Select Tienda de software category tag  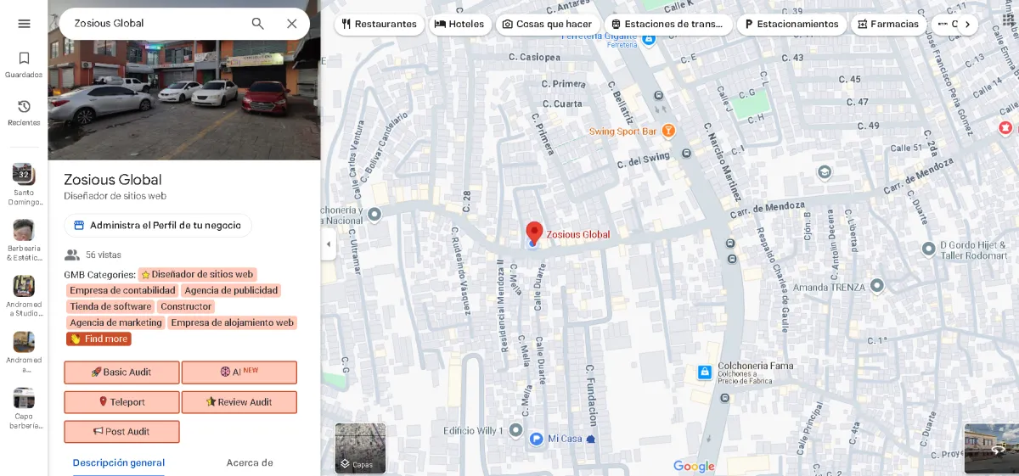pyautogui.click(x=110, y=307)
